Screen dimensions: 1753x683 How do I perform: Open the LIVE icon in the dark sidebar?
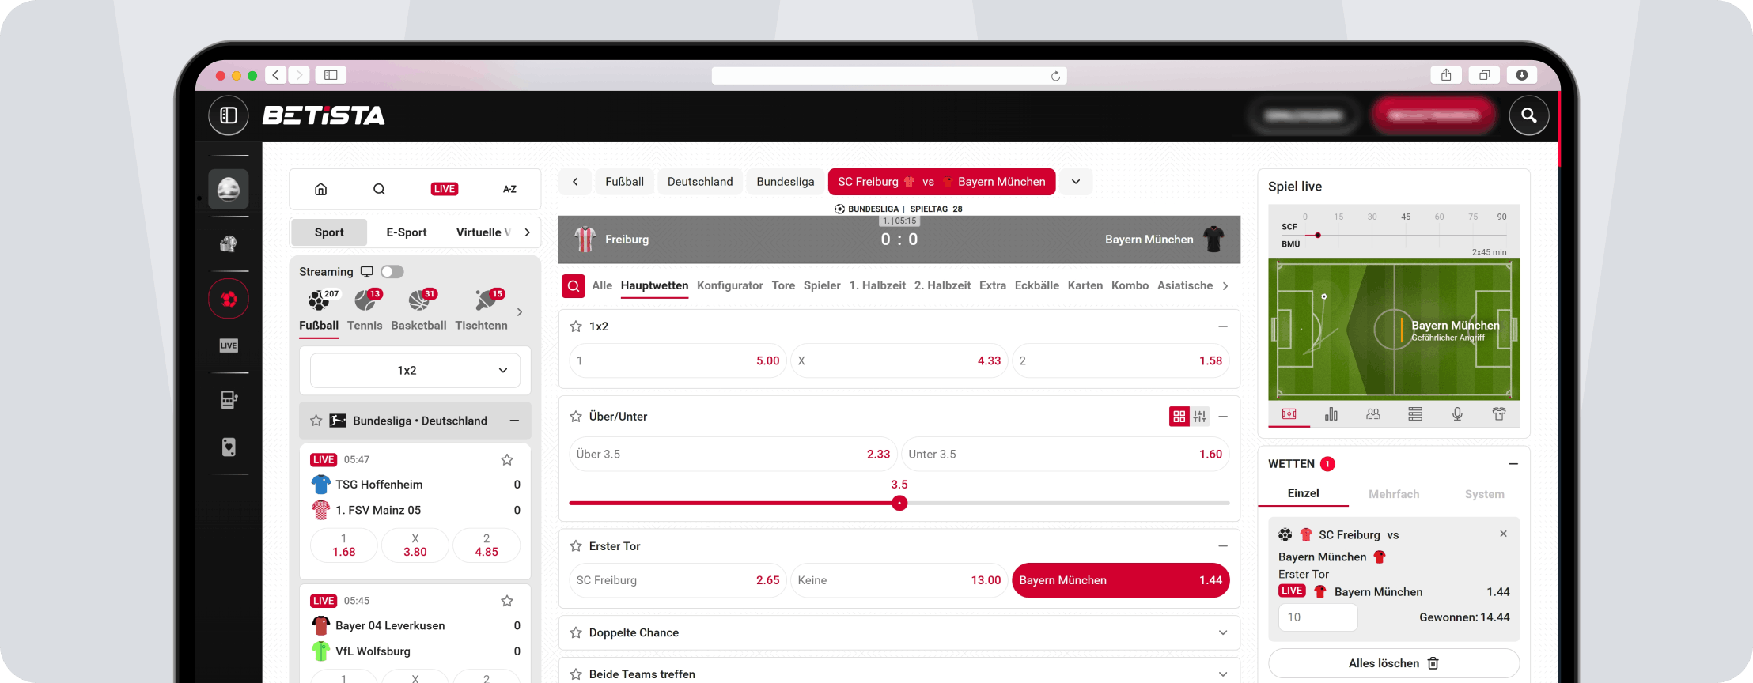pyautogui.click(x=229, y=345)
